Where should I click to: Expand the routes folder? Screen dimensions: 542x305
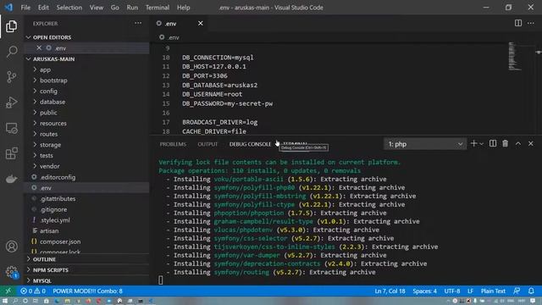pos(86,134)
